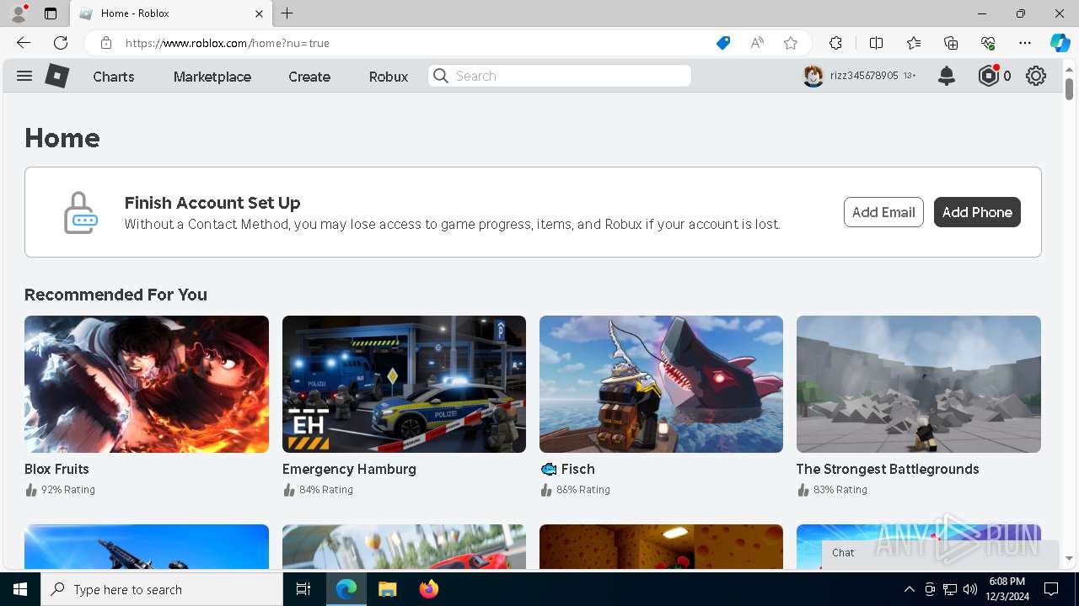Screen dimensions: 1079x606
Task: Refresh the Roblox page
Action: (61, 43)
